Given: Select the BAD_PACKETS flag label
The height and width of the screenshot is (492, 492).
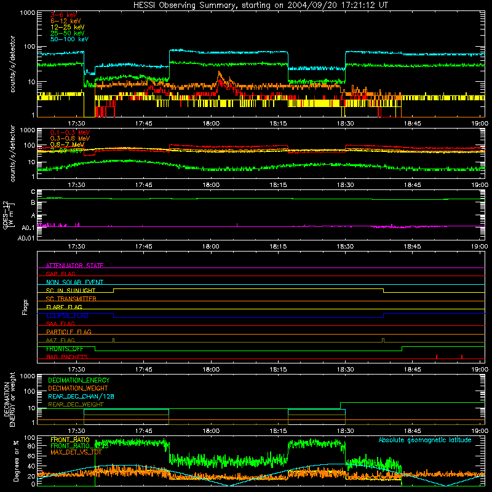Looking at the screenshot, I should (67, 357).
